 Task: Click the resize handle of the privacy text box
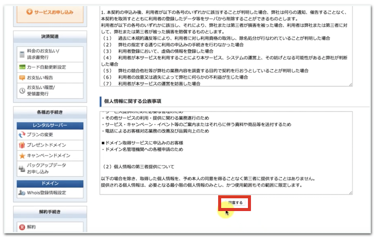[350, 192]
